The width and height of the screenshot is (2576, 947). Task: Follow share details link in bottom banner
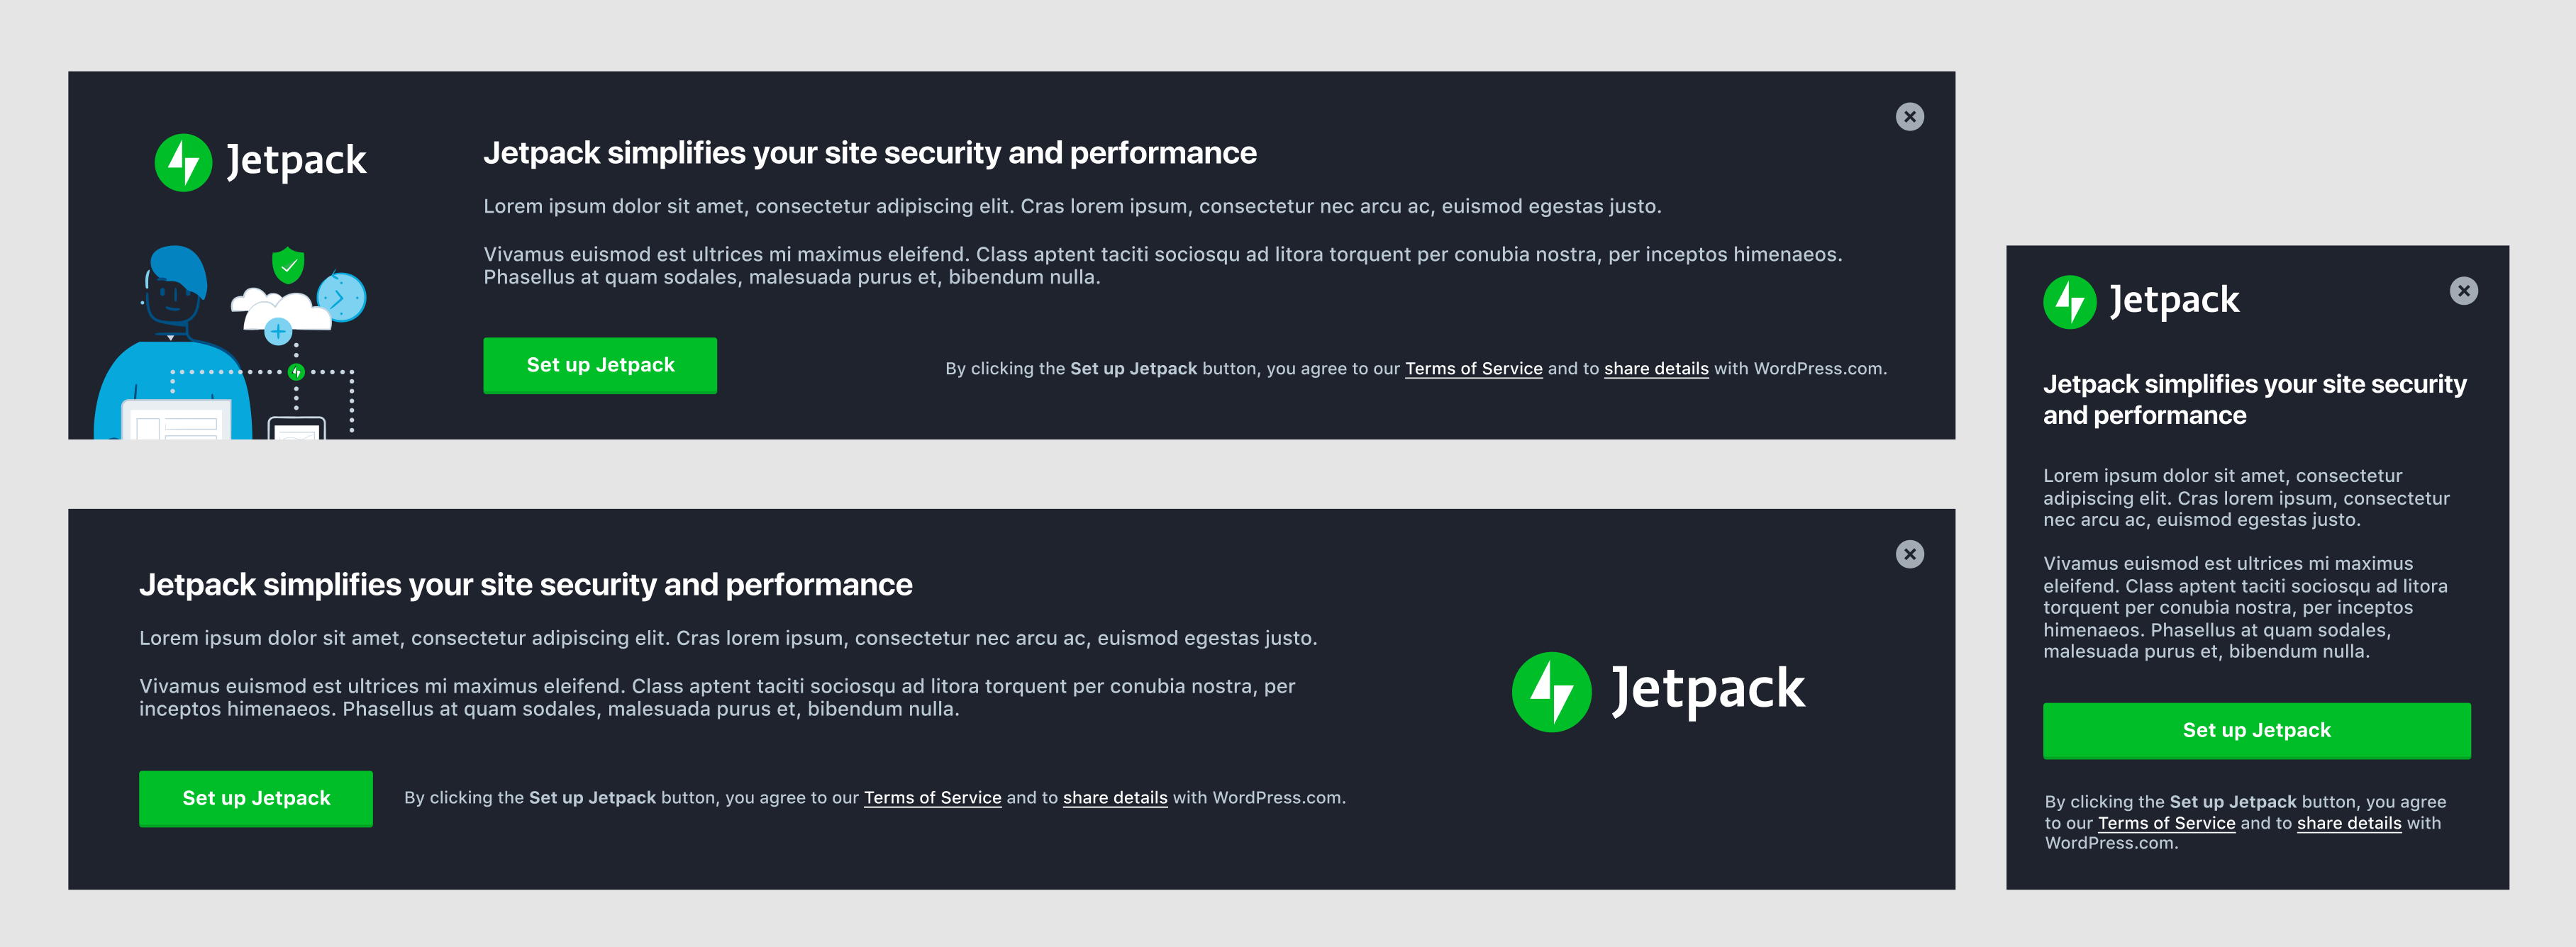point(1115,797)
